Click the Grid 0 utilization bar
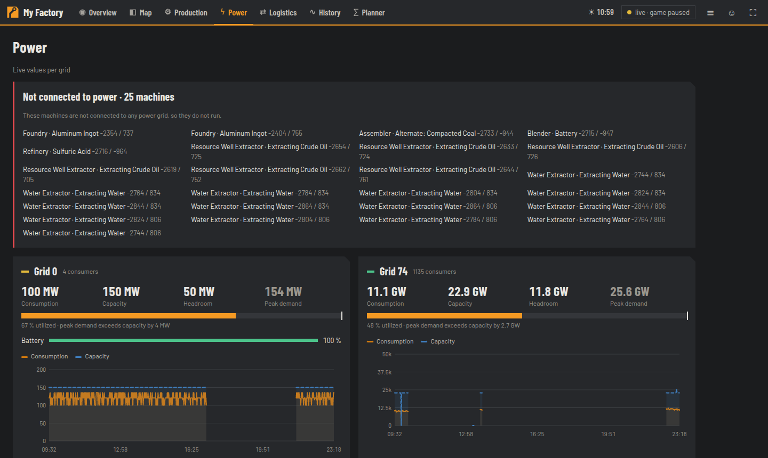Image resolution: width=768 pixels, height=458 pixels. pos(182,316)
